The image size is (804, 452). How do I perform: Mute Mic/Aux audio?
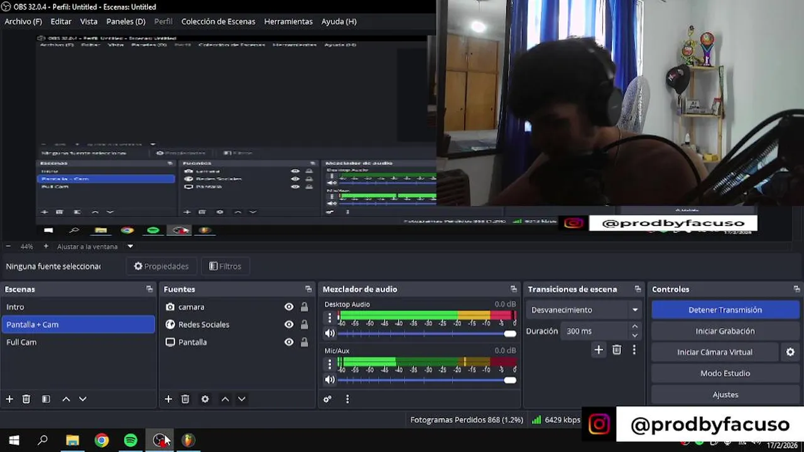point(330,380)
